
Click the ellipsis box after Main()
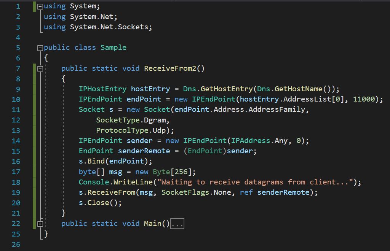177,224
